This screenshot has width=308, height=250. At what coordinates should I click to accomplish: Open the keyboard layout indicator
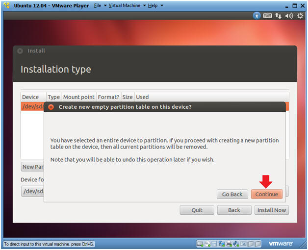(x=267, y=16)
